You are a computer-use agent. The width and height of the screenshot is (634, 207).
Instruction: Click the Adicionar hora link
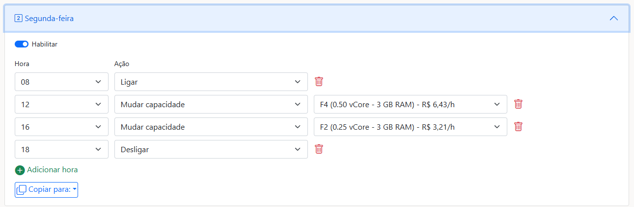coord(52,170)
